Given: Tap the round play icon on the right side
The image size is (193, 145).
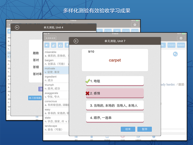Looking at the screenshot, I should point(175,54).
